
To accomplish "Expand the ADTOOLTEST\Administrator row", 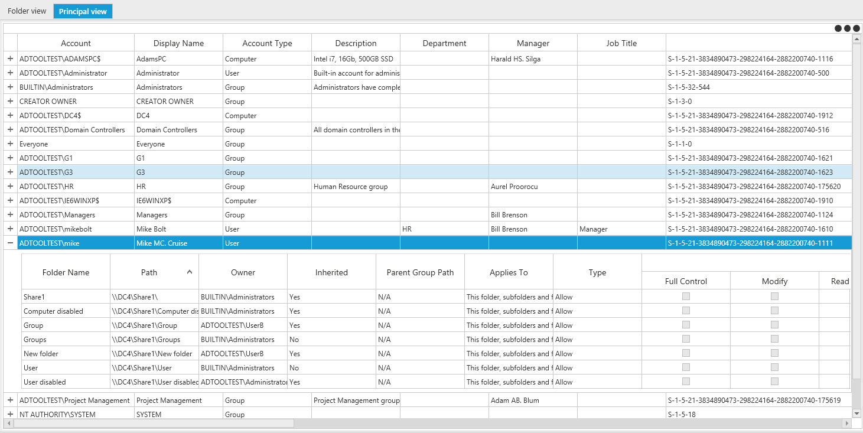I will click(x=10, y=73).
